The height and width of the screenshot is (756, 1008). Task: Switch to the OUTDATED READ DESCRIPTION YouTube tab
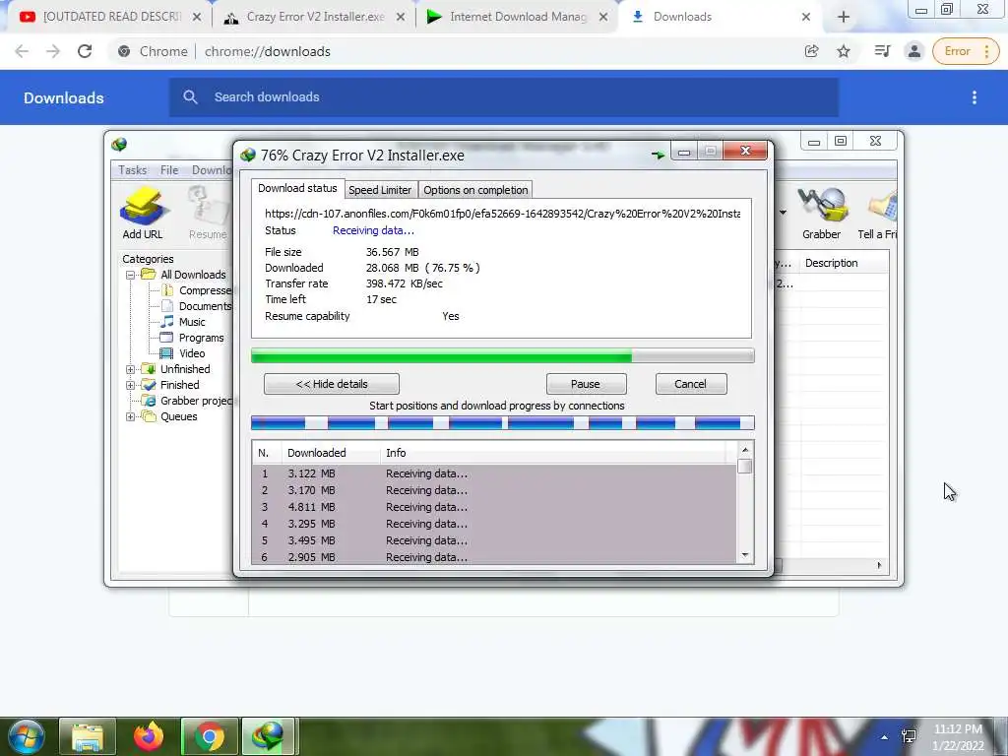tap(110, 17)
